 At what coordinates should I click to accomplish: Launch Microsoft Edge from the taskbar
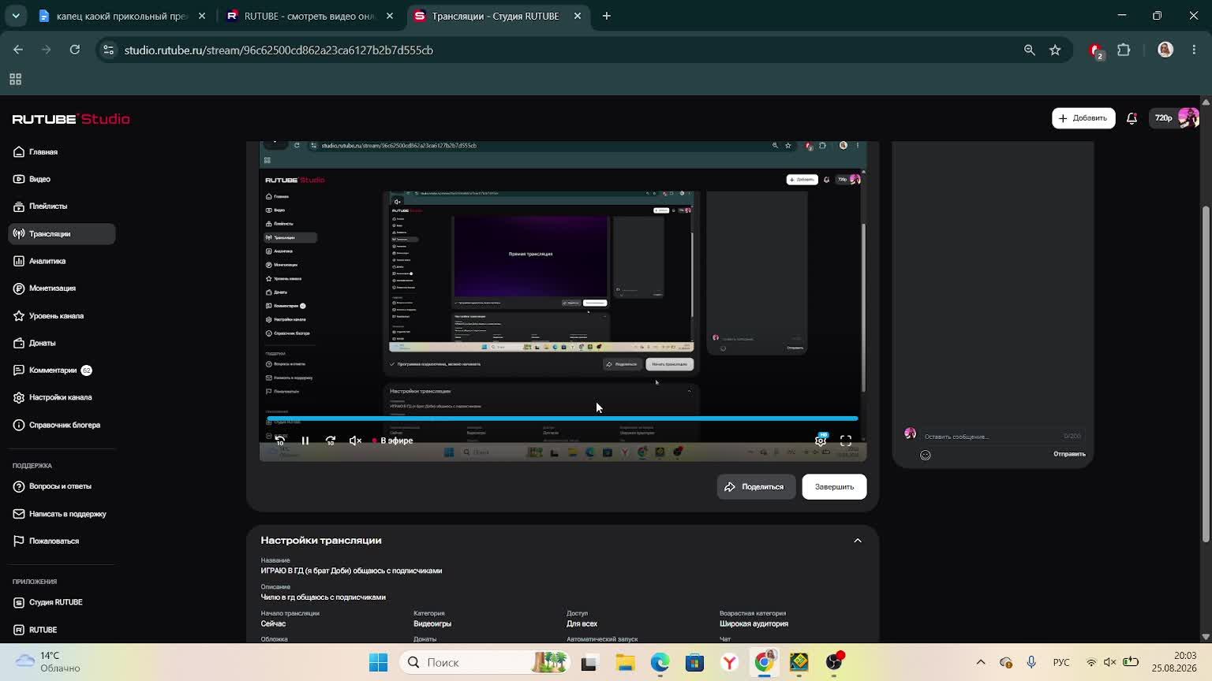click(660, 663)
